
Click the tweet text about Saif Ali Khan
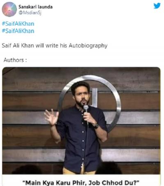[55, 46]
